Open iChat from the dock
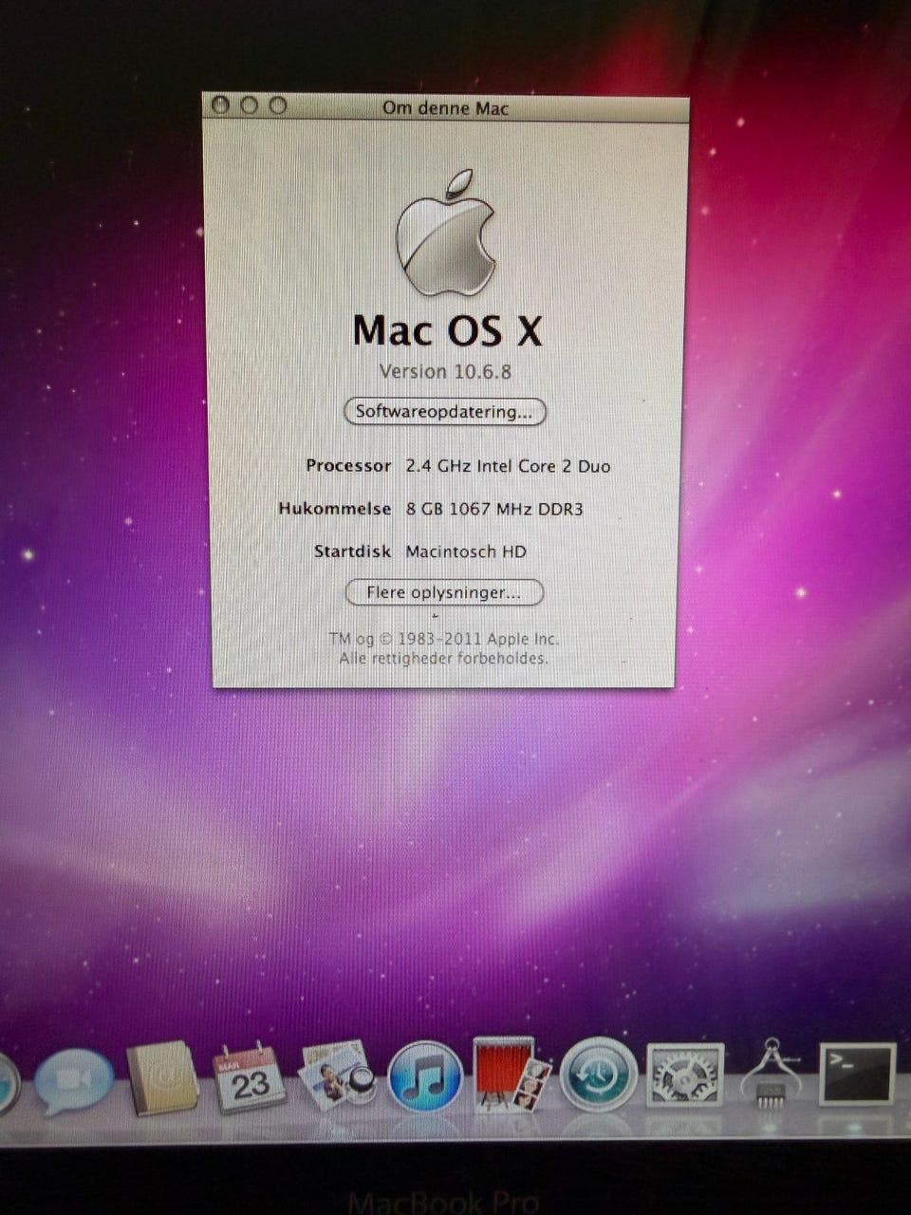This screenshot has width=911, height=1215. [x=74, y=1083]
